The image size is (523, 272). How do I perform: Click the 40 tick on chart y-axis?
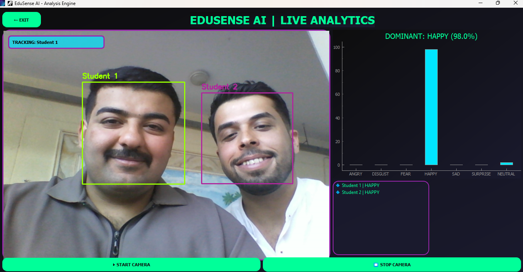[x=337, y=118]
